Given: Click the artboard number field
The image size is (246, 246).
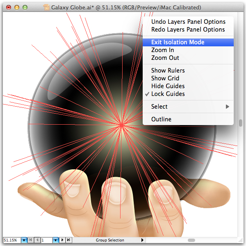Looking at the screenshot, I should click(x=47, y=240).
